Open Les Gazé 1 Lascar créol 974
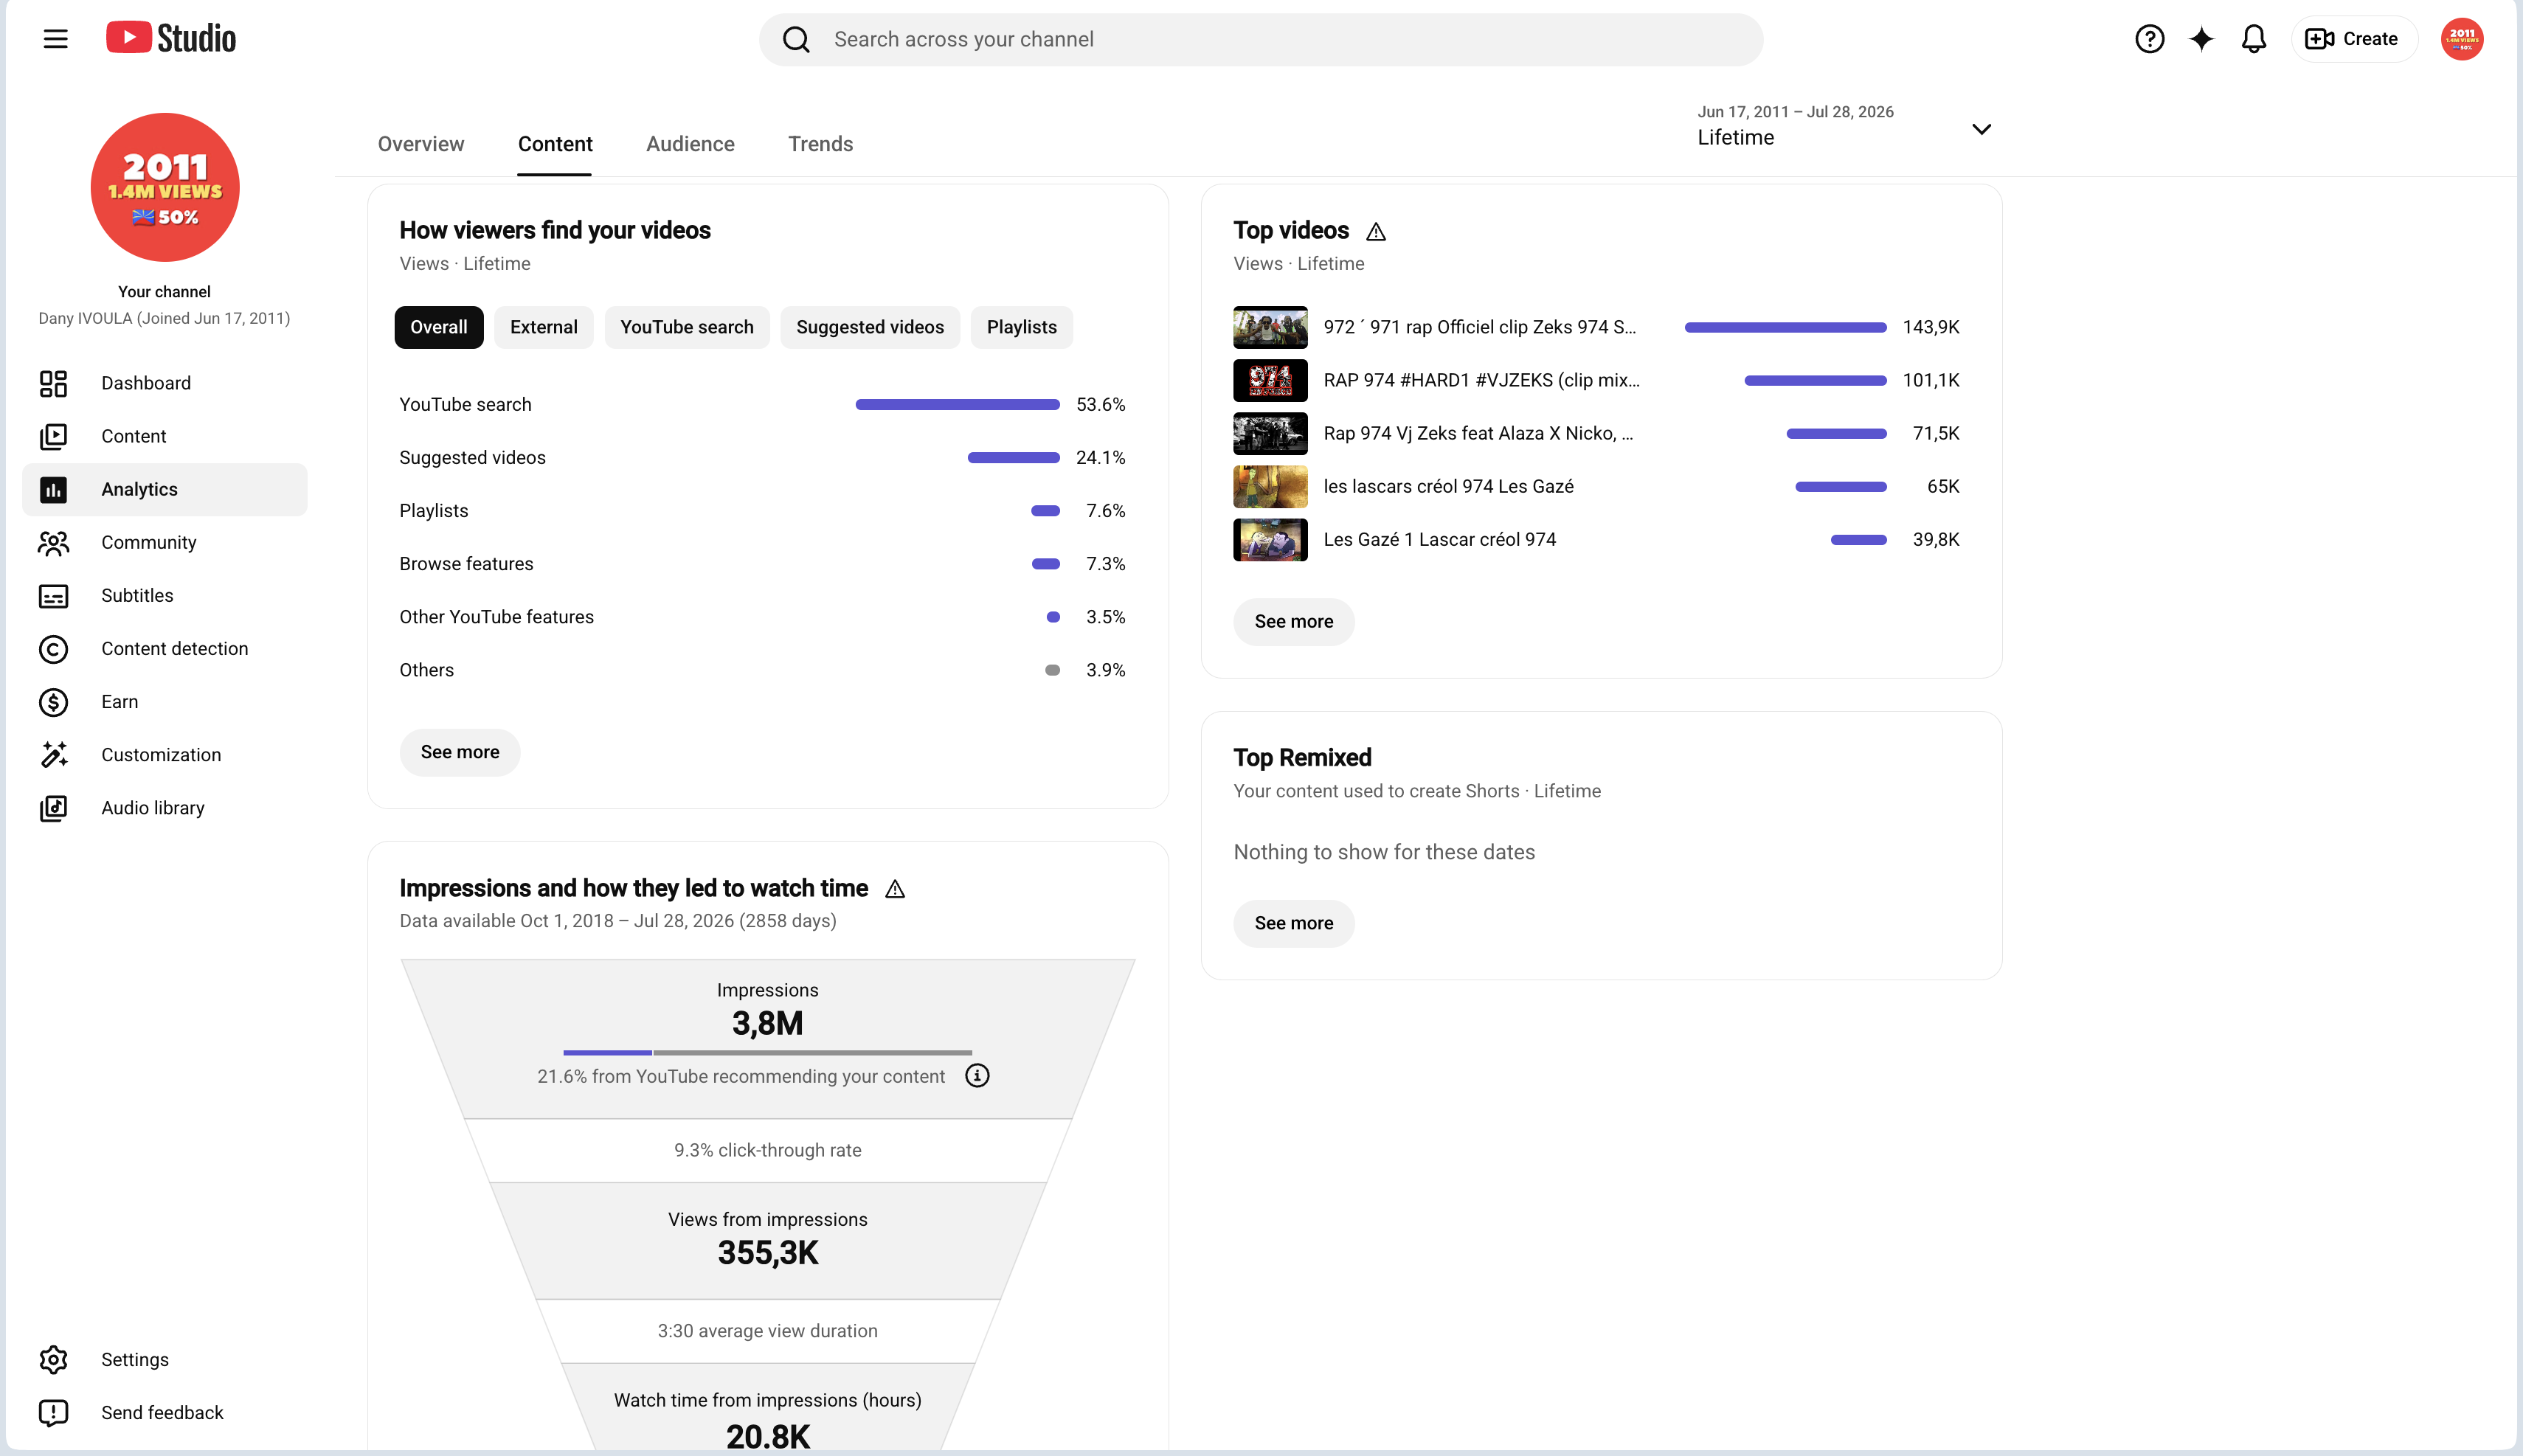Screen dimensions: 2523x1456 click(x=1440, y=539)
